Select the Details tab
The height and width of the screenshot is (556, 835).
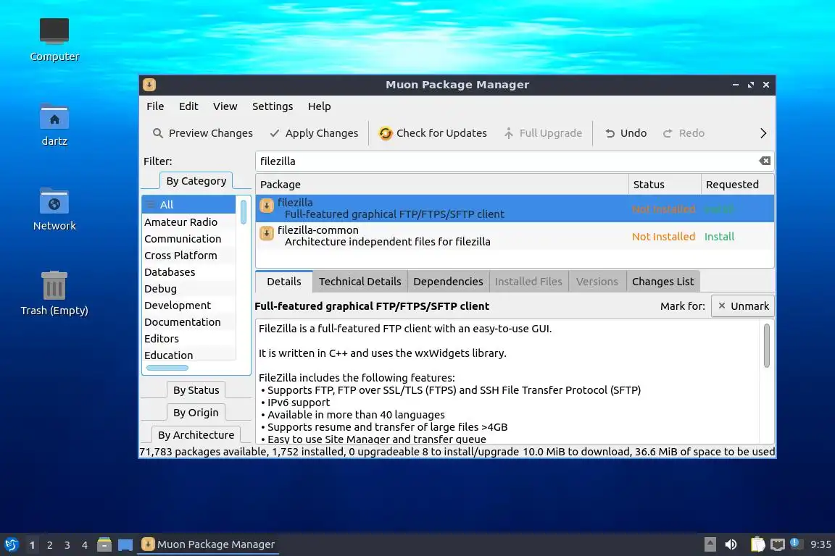[284, 282]
